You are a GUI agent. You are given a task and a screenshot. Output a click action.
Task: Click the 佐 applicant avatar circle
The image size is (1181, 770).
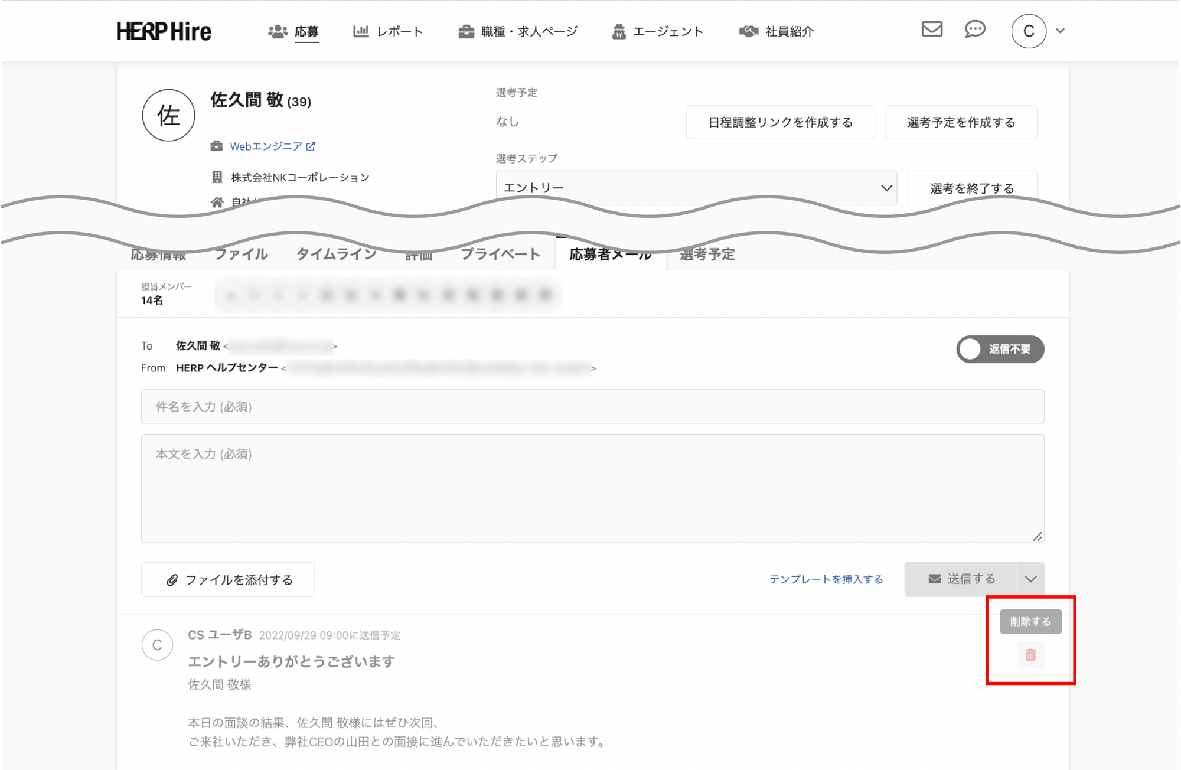tap(168, 115)
